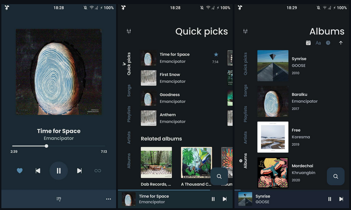Skip to previous track in player
Image resolution: width=351 pixels, height=210 pixels.
point(38,171)
